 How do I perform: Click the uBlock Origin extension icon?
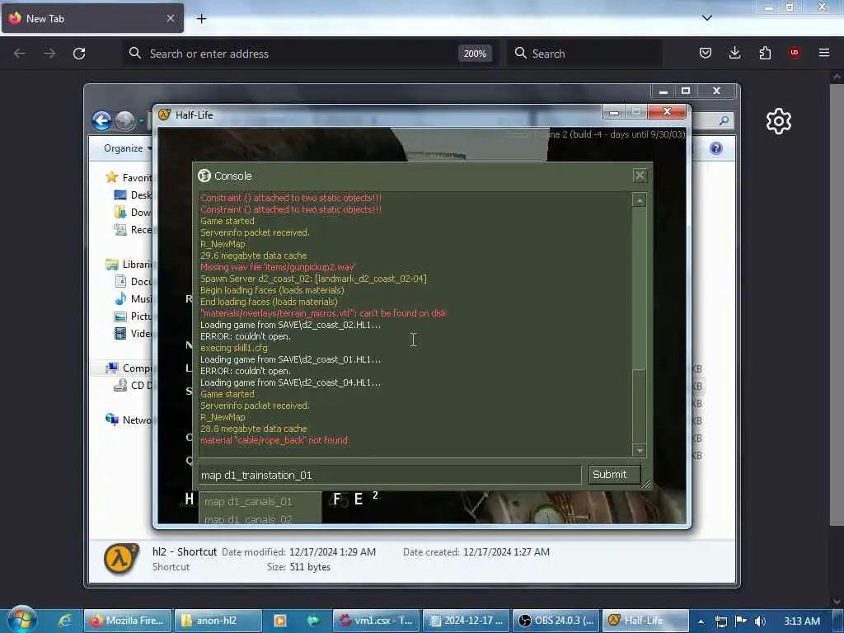795,52
